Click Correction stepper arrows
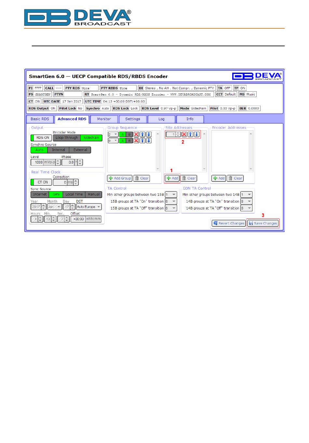Image resolution: width=309 pixels, height=443 pixels. point(76,182)
